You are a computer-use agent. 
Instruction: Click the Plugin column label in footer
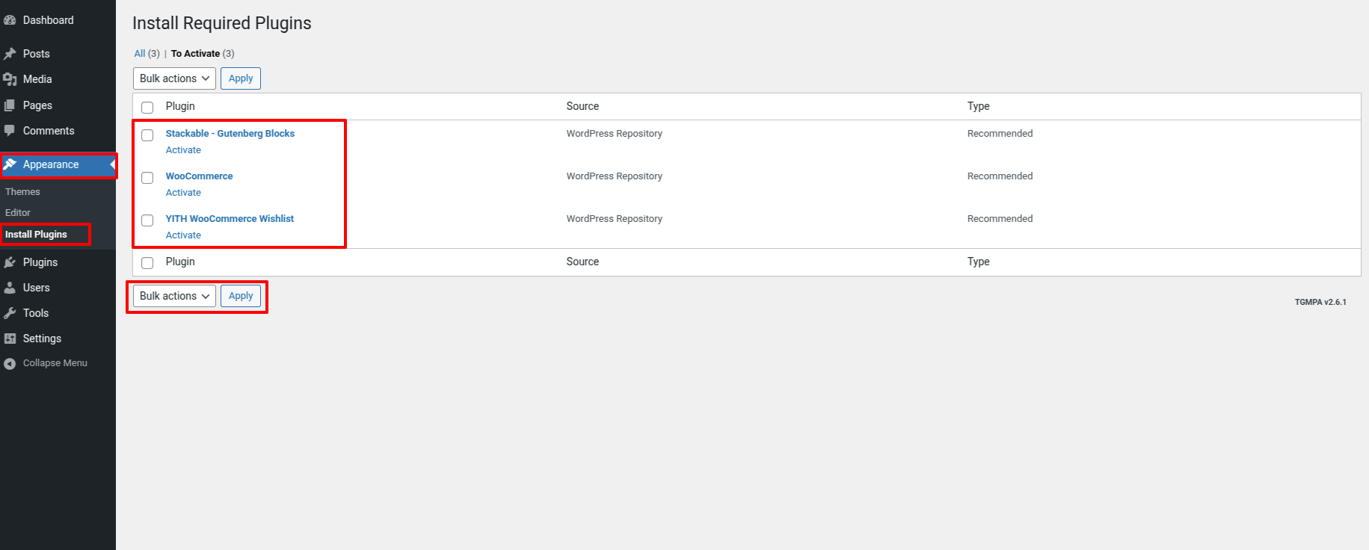tap(180, 262)
